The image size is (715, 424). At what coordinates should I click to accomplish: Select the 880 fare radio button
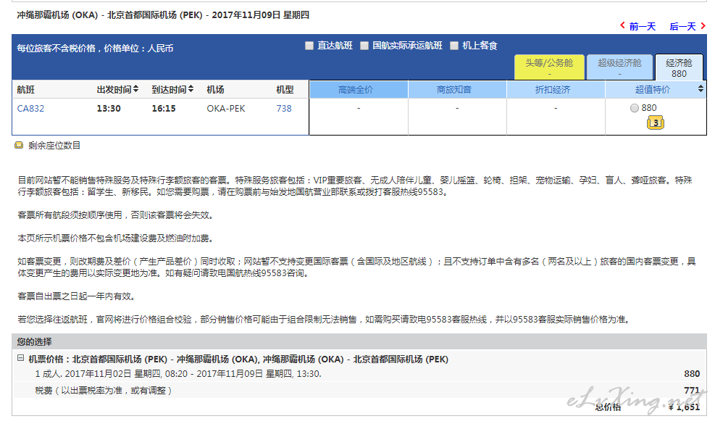point(635,109)
